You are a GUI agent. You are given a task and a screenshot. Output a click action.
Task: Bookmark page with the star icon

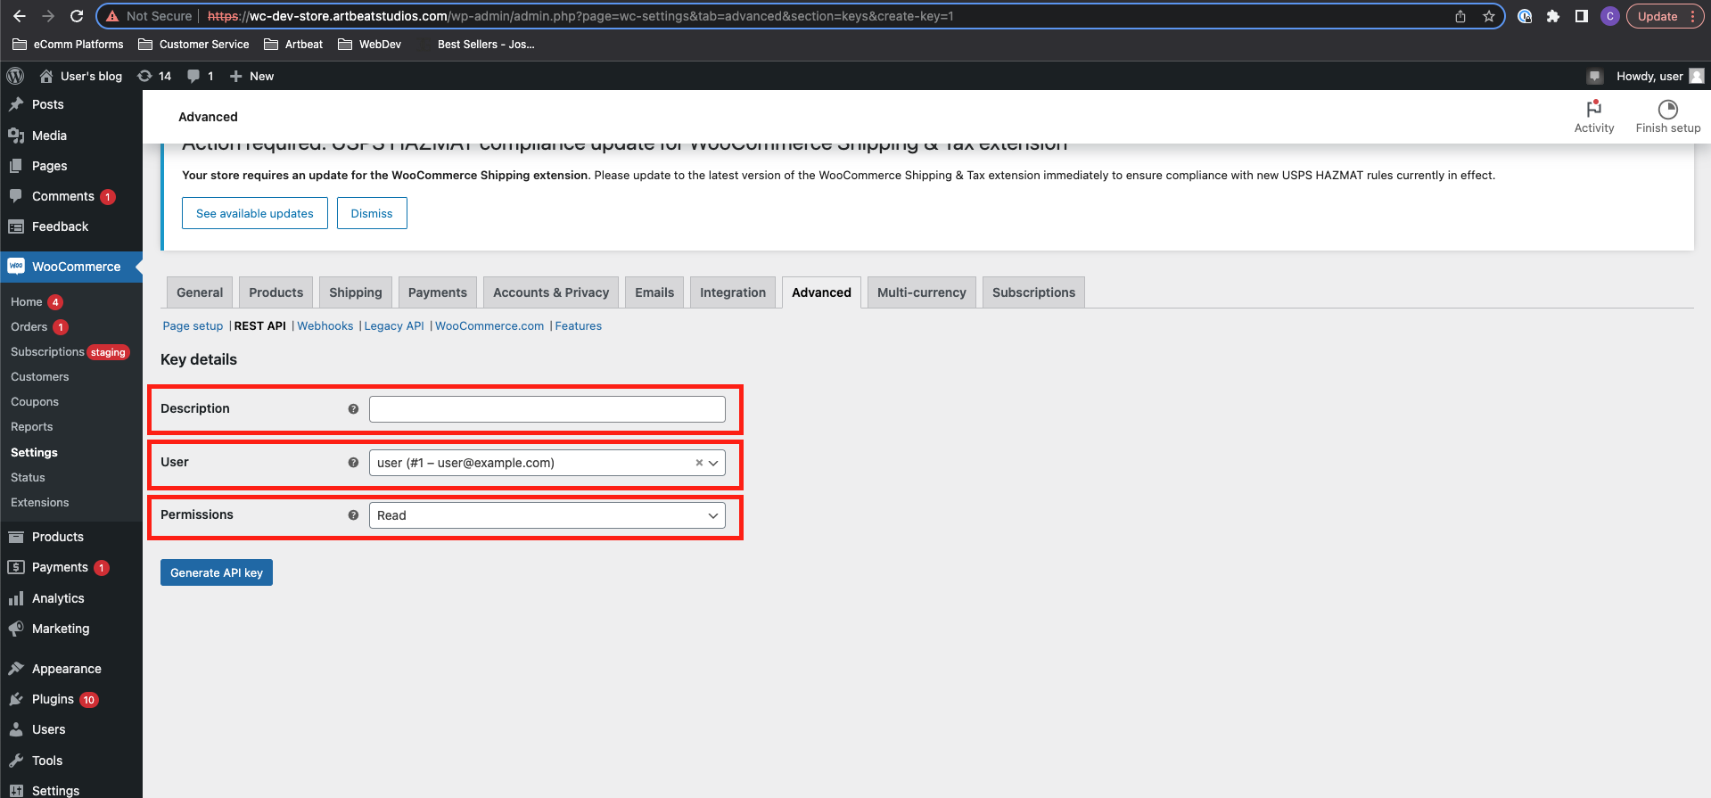click(1489, 16)
